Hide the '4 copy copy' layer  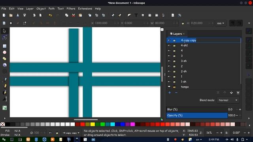169,40
